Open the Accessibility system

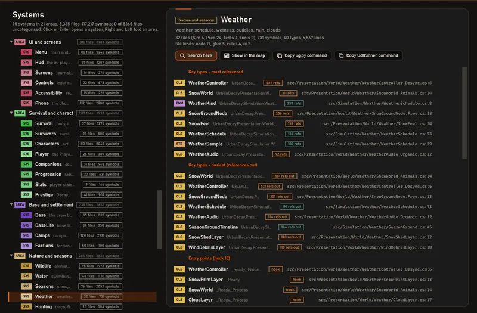point(82,93)
